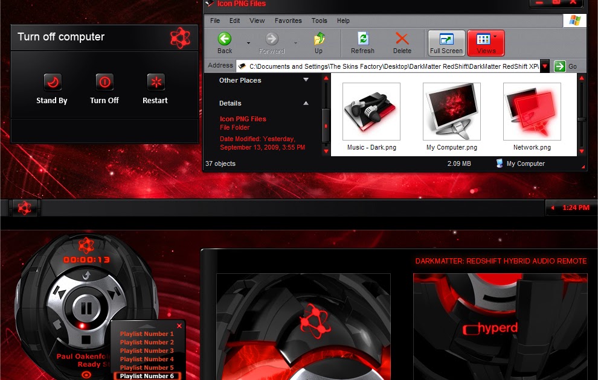This screenshot has width=598, height=380.
Task: Delete the selected file with red X
Action: pos(402,43)
